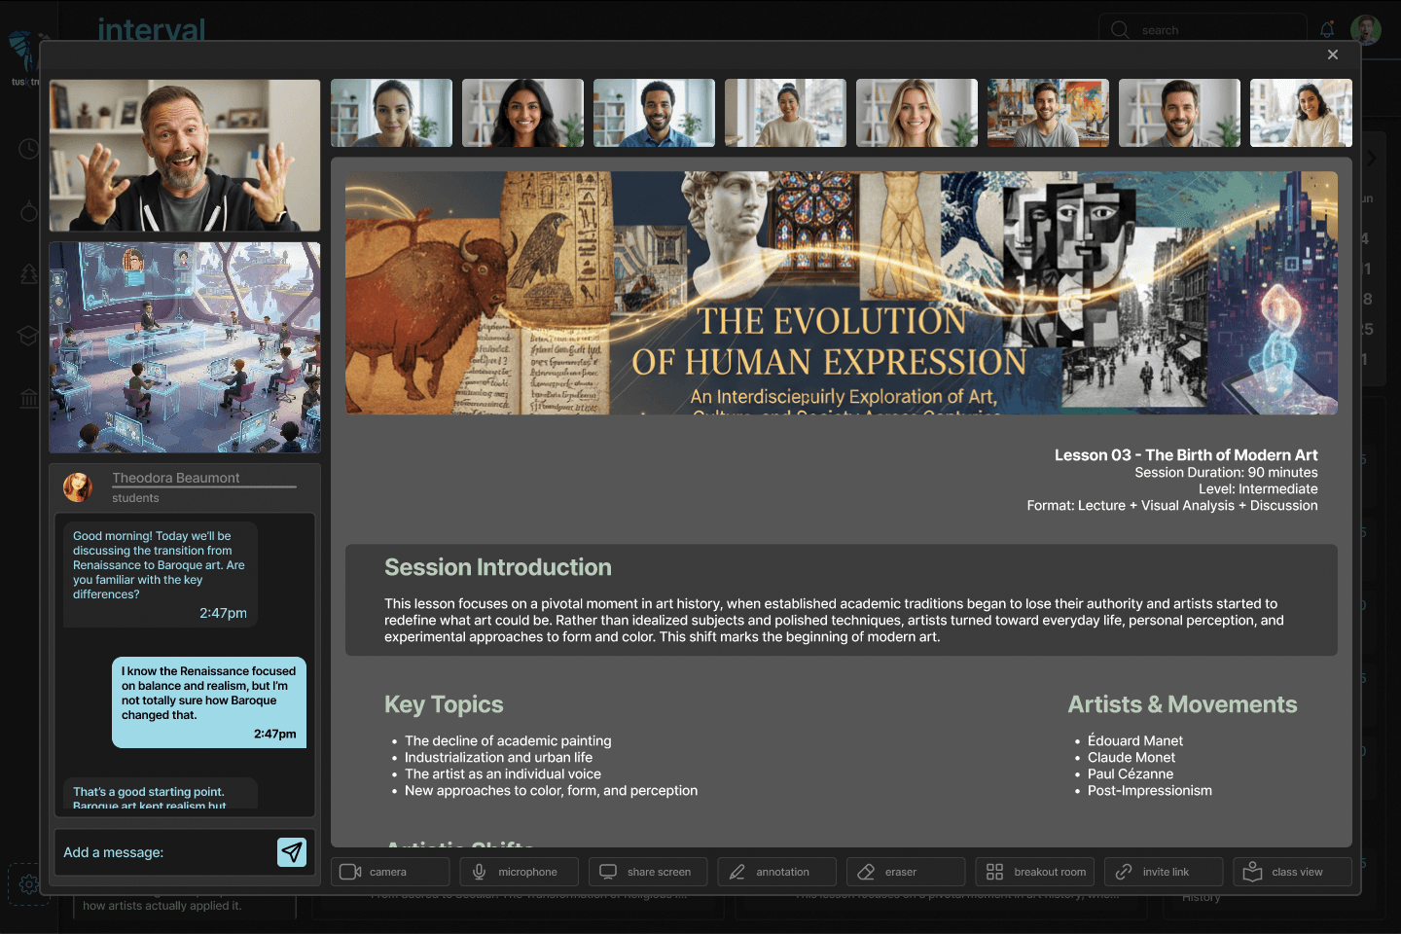This screenshot has height=934, width=1401.
Task: Click 'Post-Impressionism' list item
Action: [x=1150, y=790]
